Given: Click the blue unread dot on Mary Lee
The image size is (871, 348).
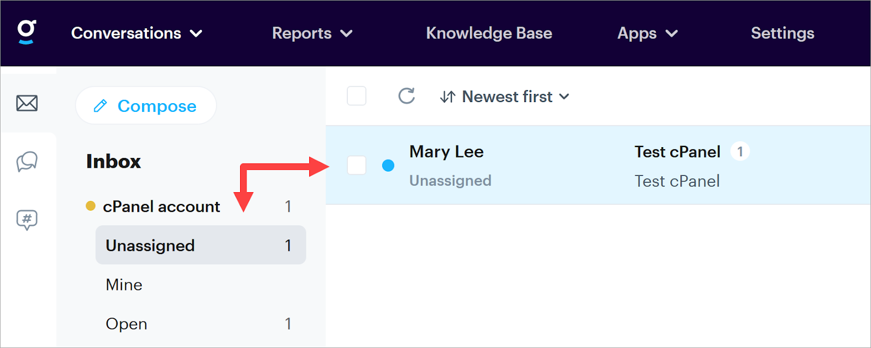Looking at the screenshot, I should click(x=388, y=165).
